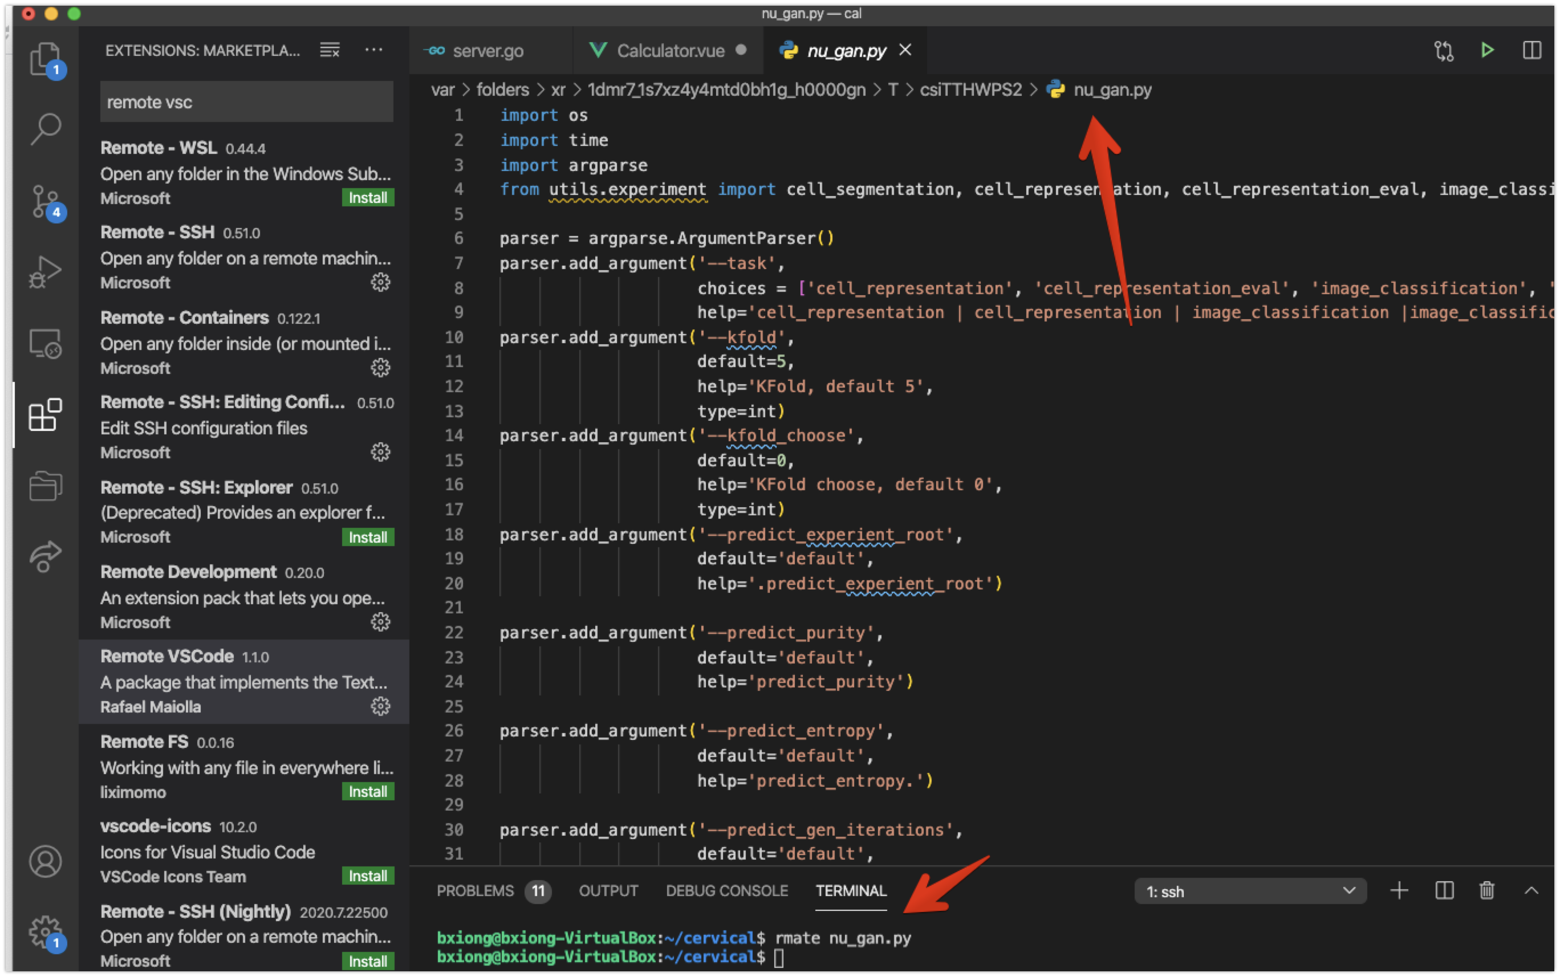Viewport: 1560px width, 977px height.
Task: Open the terminal selector dropdown showing ssh
Action: [x=1250, y=891]
